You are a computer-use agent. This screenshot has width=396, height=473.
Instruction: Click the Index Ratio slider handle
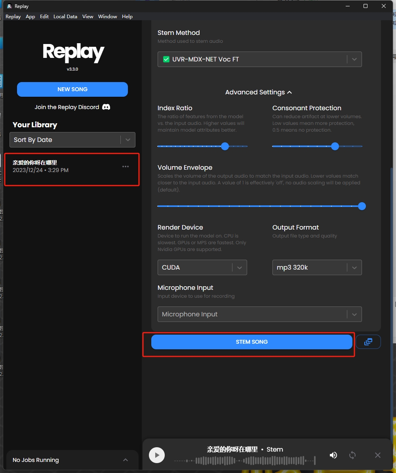tap(225, 146)
